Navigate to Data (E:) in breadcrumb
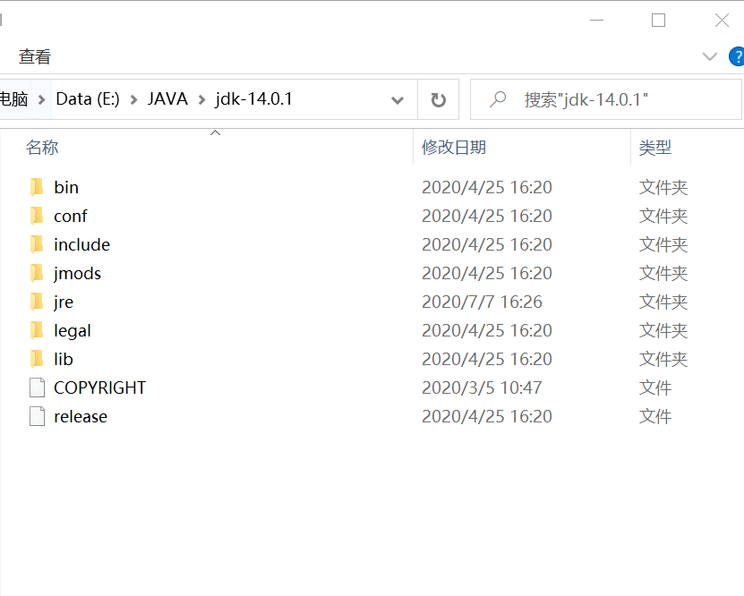 (x=88, y=99)
